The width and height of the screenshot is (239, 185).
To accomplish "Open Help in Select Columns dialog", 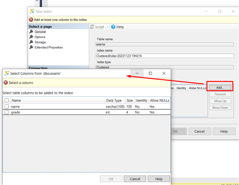I will point(159,179).
